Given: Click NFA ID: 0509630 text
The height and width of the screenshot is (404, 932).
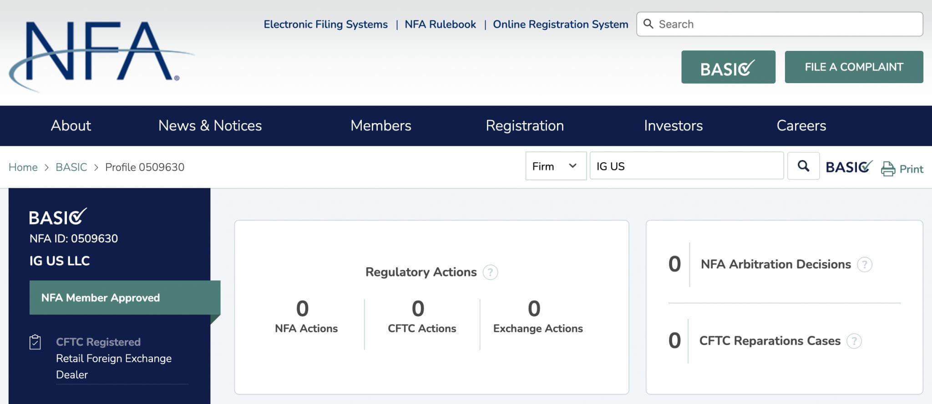Looking at the screenshot, I should [x=74, y=239].
